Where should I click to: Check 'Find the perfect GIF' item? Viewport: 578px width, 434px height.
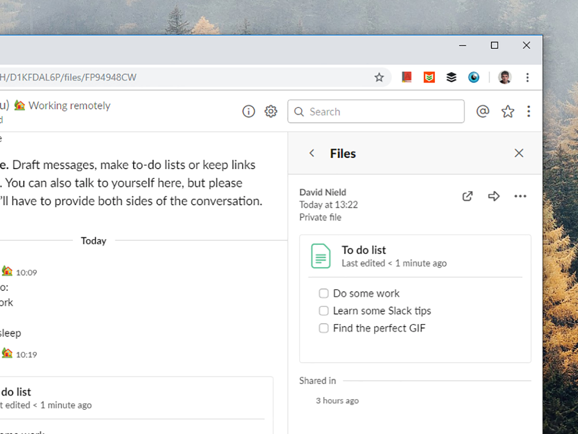[324, 328]
